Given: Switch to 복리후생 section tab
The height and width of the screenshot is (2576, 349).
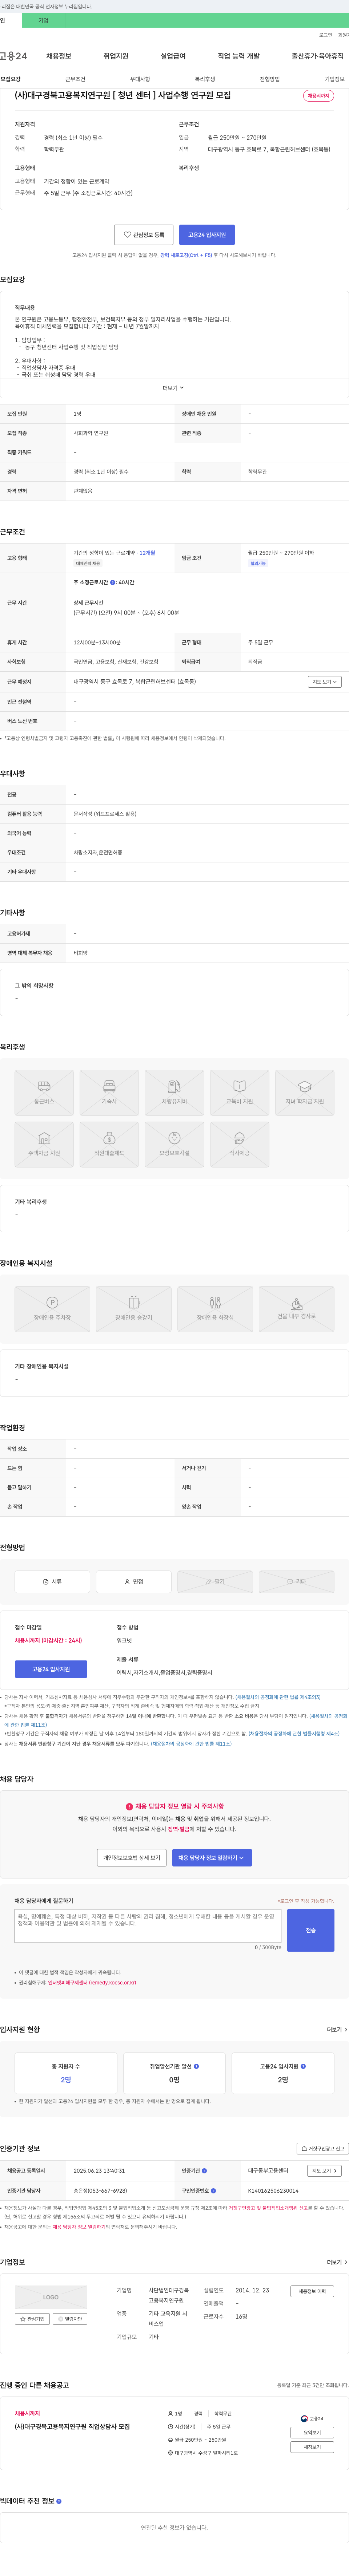Looking at the screenshot, I should [205, 79].
